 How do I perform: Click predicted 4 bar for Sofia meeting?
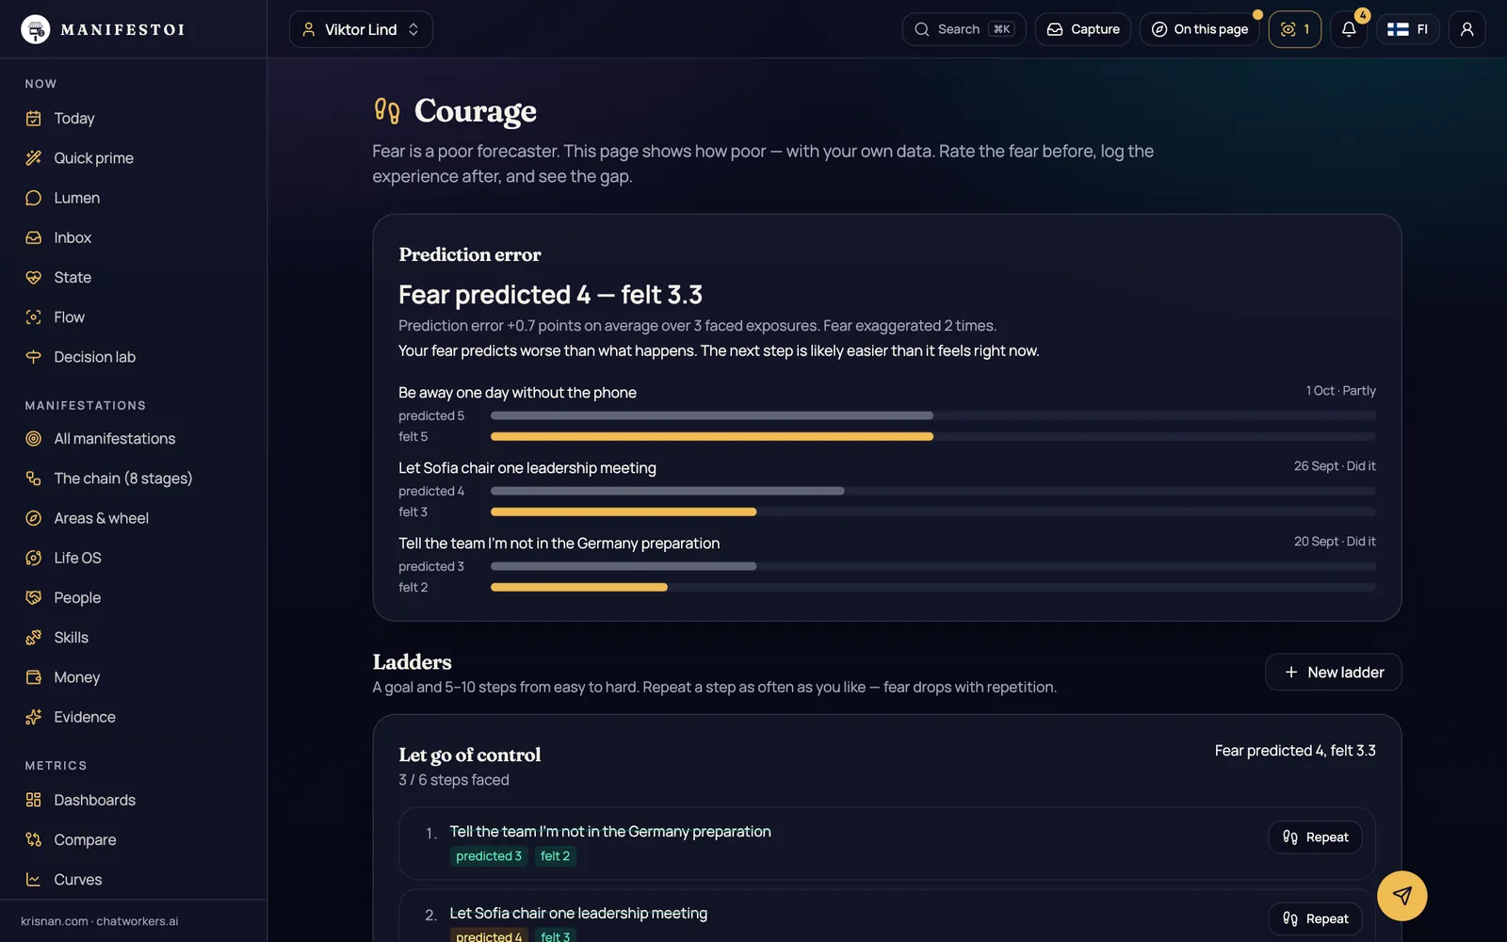click(668, 491)
